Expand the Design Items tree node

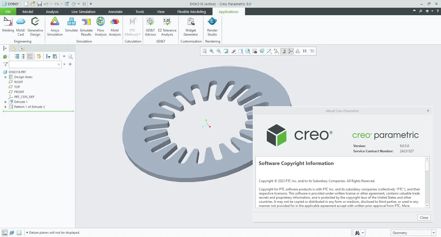(6, 77)
